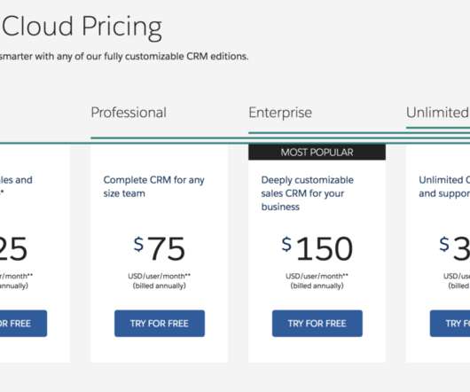Click the dollar sign in Unlimited card price
This screenshot has width=470, height=392.
444,244
